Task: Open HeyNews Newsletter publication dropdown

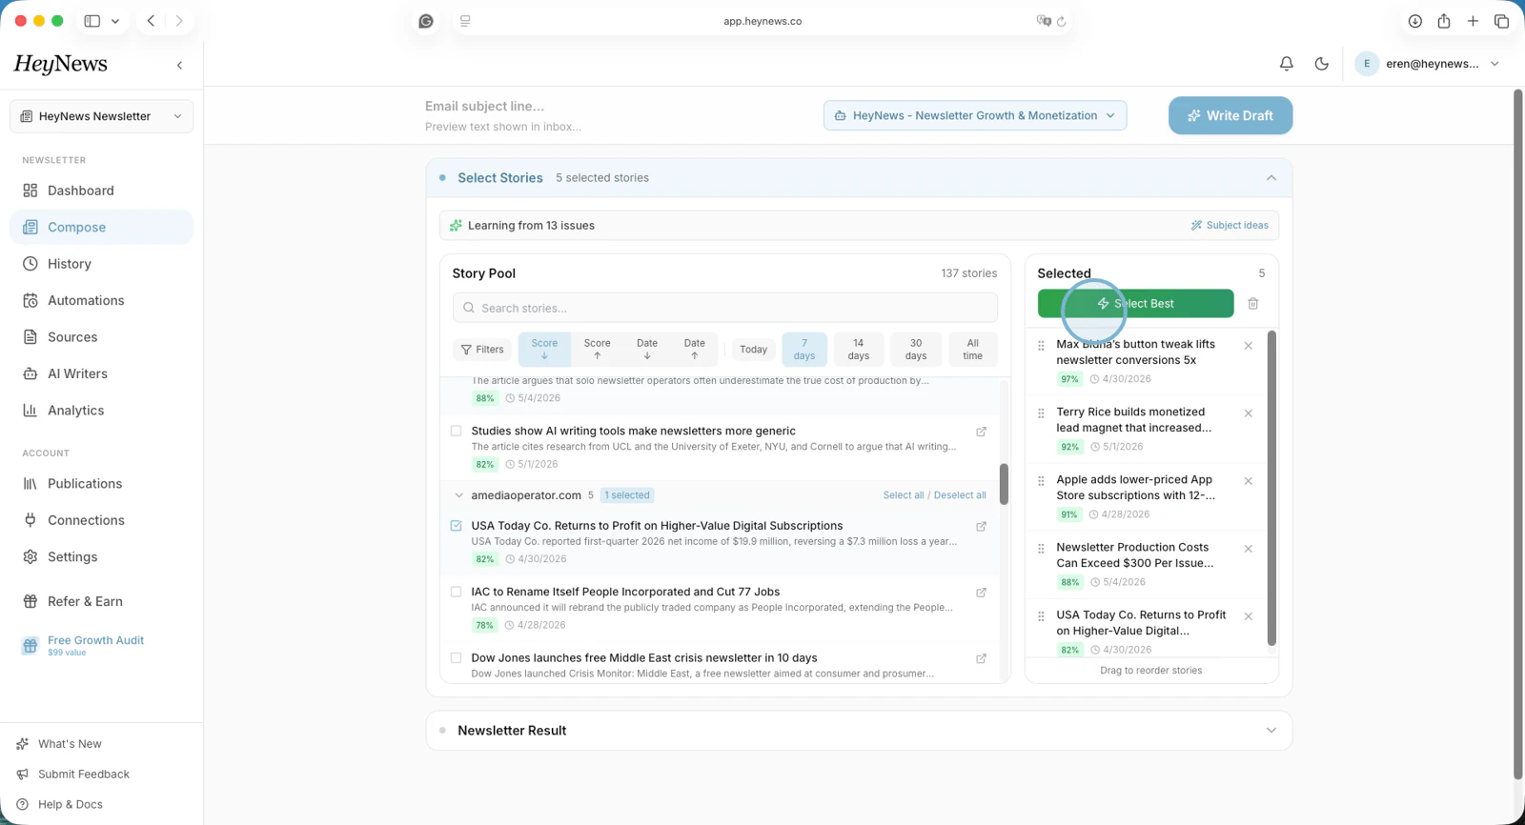Action: [101, 116]
